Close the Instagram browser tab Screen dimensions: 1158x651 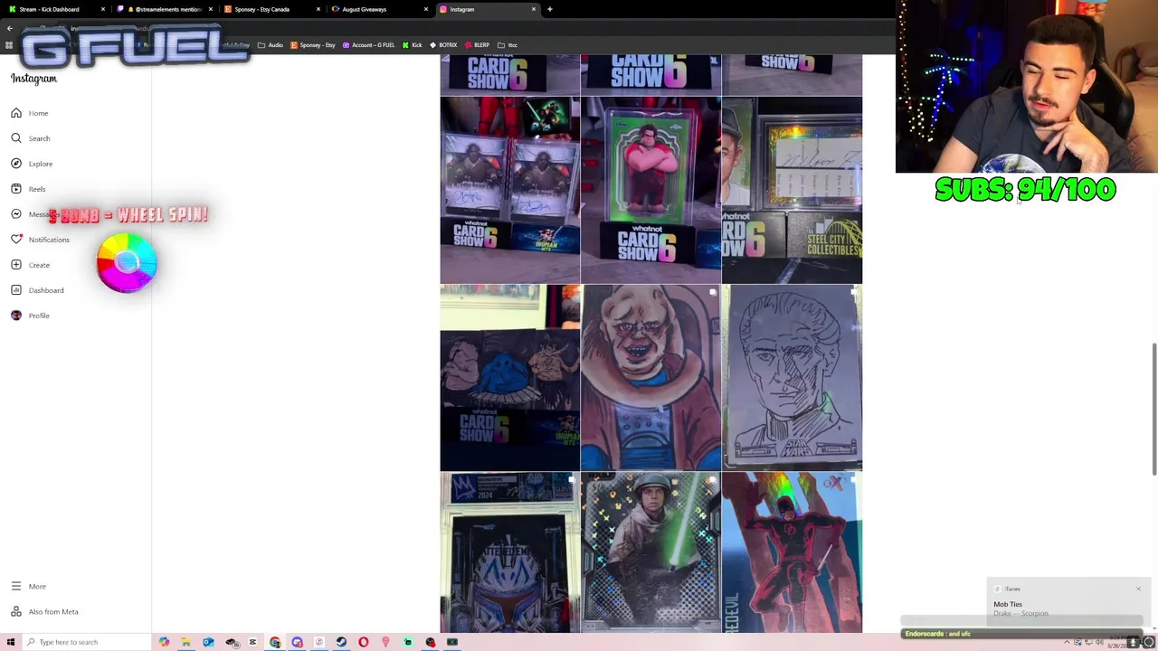click(x=534, y=9)
